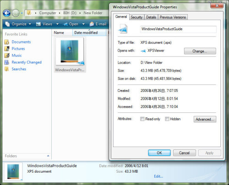Open the Organize dropdown arrow

(30, 24)
